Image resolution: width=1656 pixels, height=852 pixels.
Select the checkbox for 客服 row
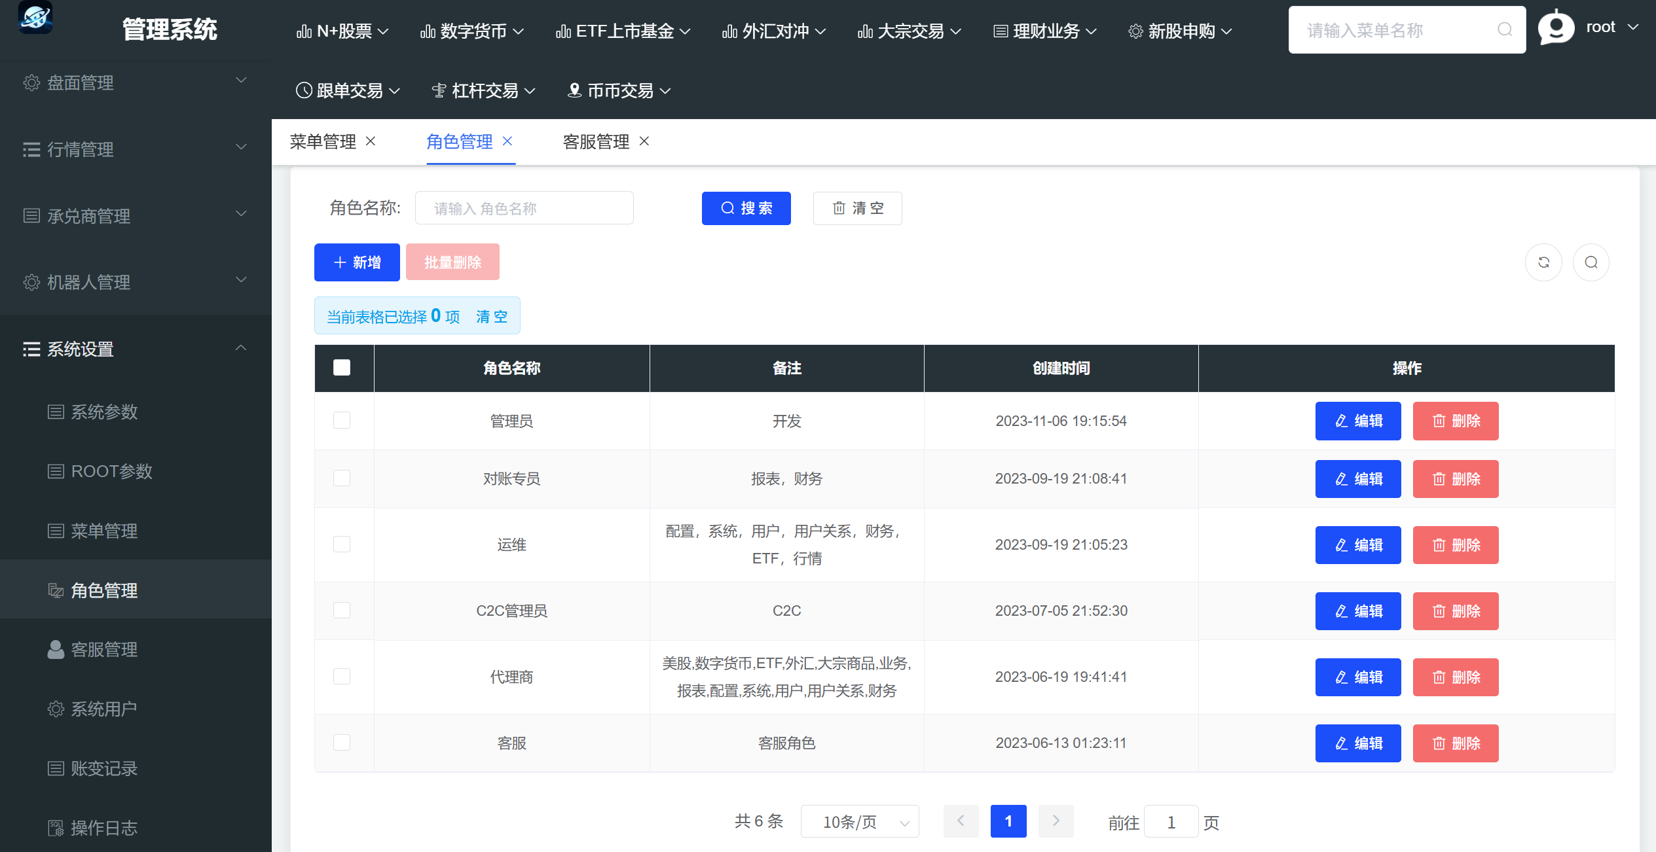[342, 743]
